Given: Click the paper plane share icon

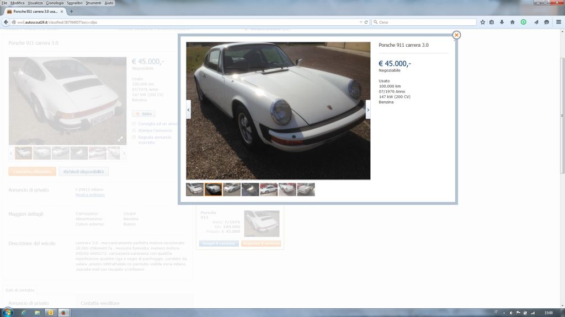Looking at the screenshot, I should 536,22.
